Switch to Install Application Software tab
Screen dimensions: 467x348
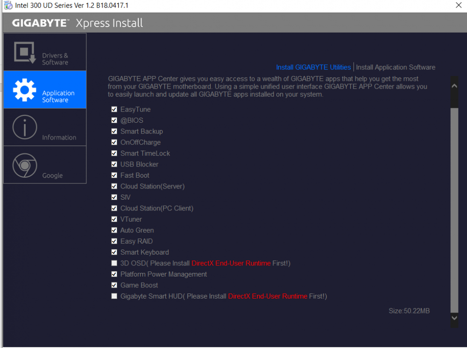point(396,67)
